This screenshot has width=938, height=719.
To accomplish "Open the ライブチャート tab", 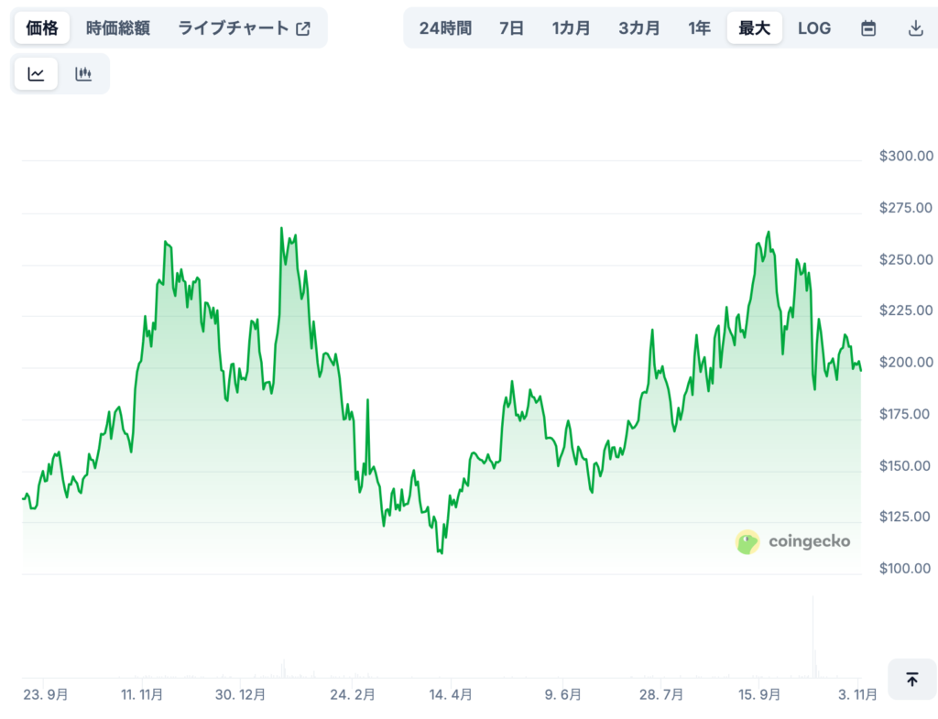I will pos(234,27).
